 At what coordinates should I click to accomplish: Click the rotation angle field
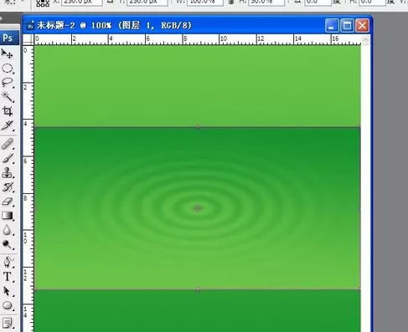coord(318,3)
